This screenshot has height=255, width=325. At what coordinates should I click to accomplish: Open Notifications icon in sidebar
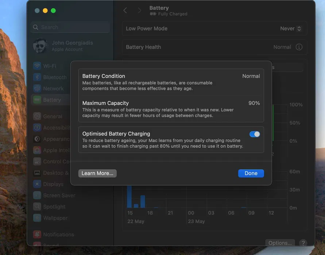tap(37, 234)
